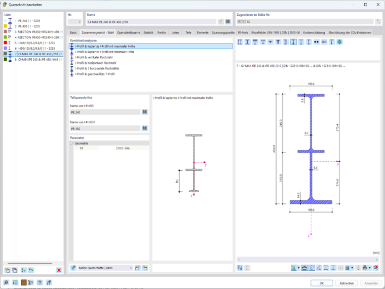Viewport: 385px width, 289px height.
Task: Open the units and decimals 0.00 icon
Action: click(x=15, y=282)
